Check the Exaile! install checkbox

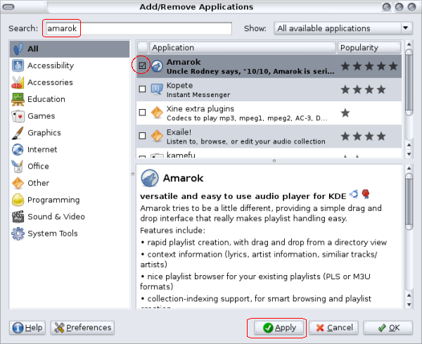[x=142, y=136]
